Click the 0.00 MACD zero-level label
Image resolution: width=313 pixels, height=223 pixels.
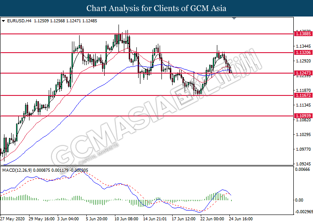tap(300, 200)
